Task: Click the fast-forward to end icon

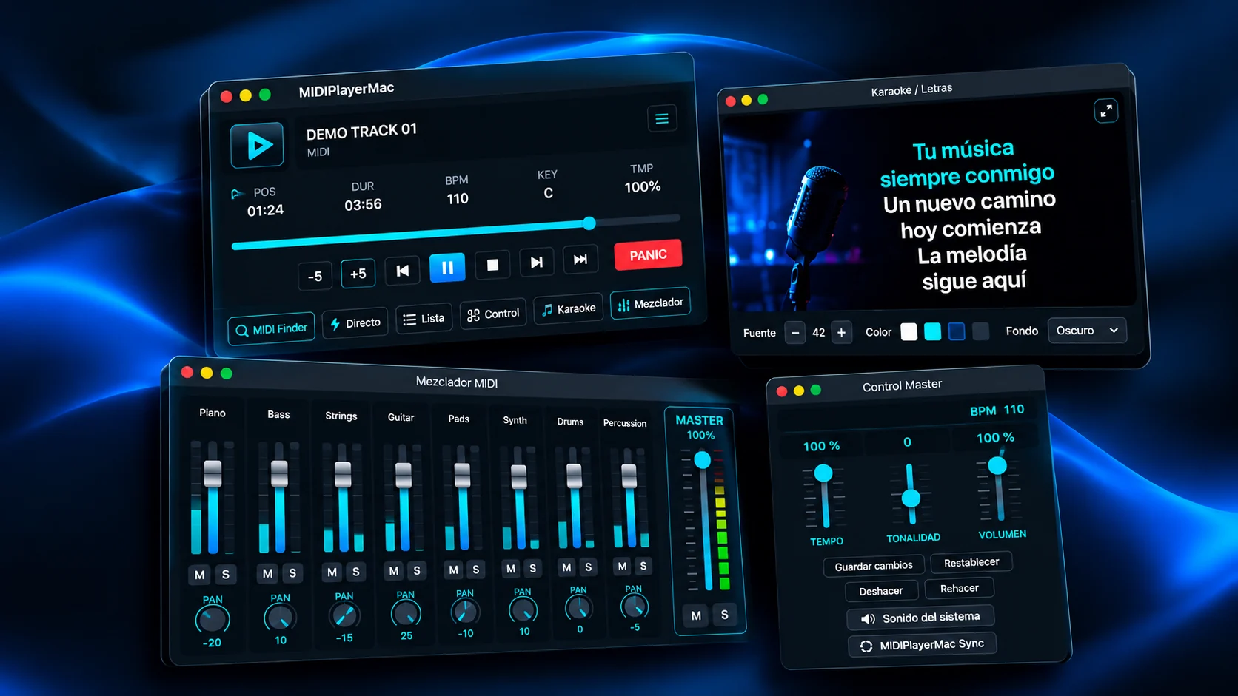Action: tap(580, 259)
